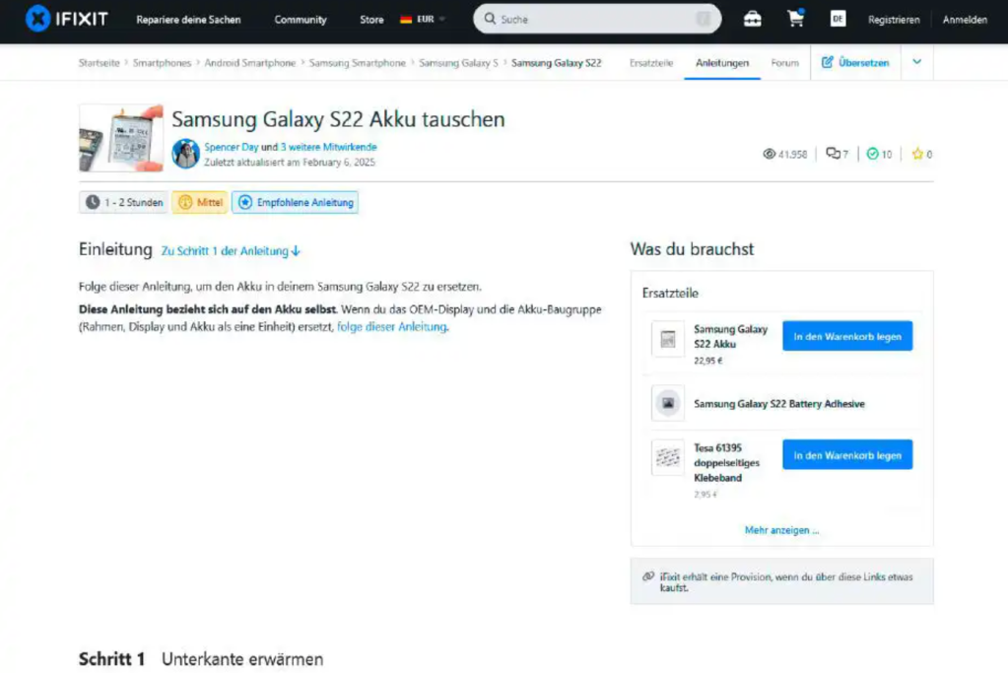Expand Mehr anzeigen in parts list

click(x=781, y=530)
